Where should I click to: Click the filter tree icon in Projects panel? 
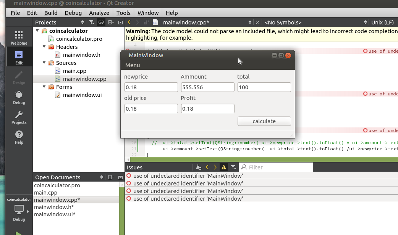92,22
